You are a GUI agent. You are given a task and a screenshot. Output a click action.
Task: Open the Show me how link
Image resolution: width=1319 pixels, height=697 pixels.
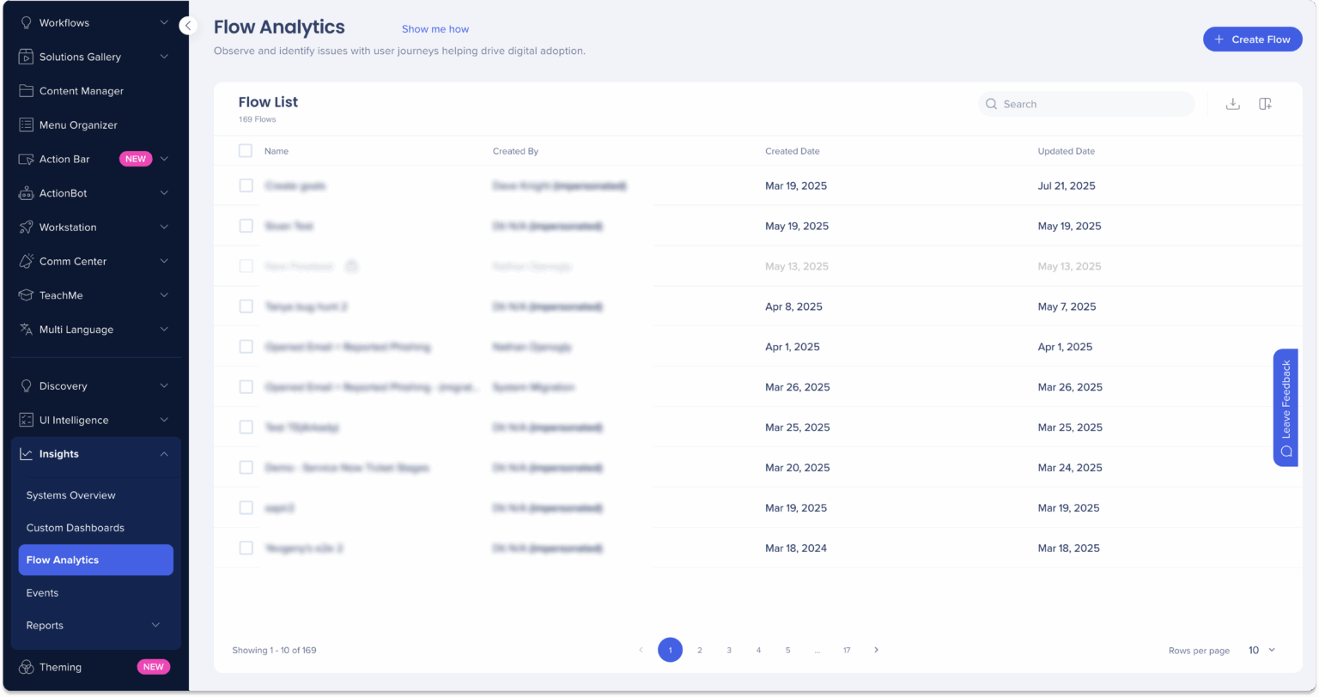tap(435, 28)
